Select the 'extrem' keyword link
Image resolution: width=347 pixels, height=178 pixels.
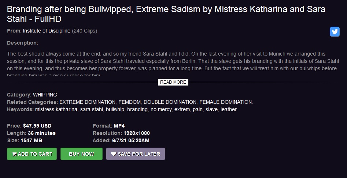(182, 109)
